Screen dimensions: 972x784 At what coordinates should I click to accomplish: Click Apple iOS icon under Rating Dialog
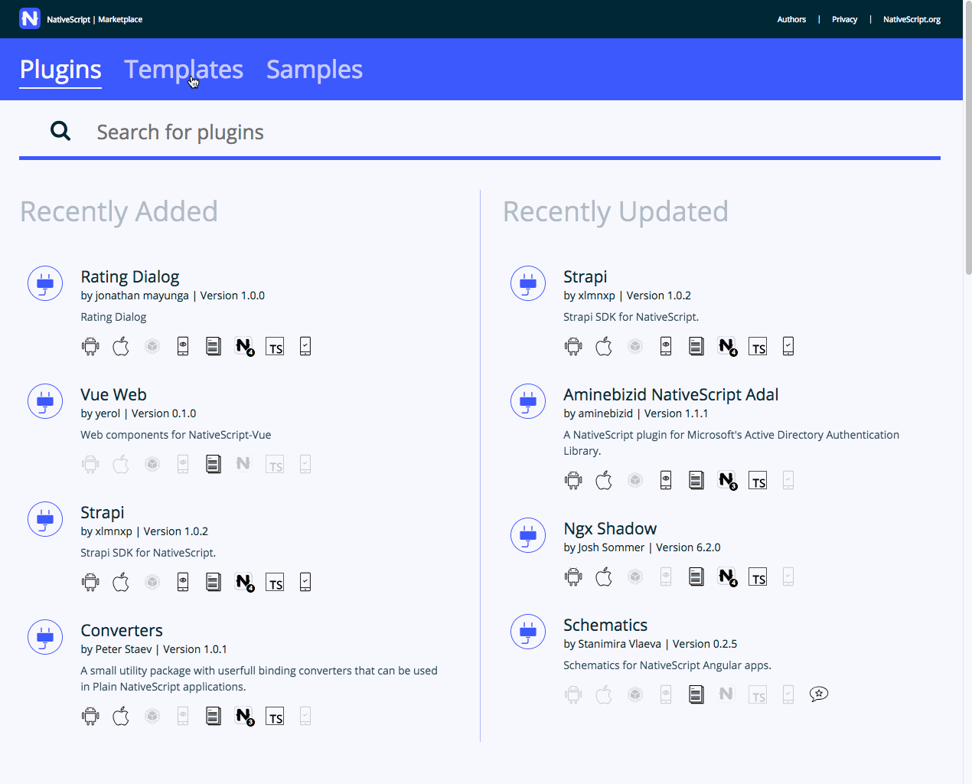point(121,346)
